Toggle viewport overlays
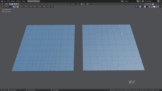The width and height of the screenshot is (162, 91). (x=145, y=7)
